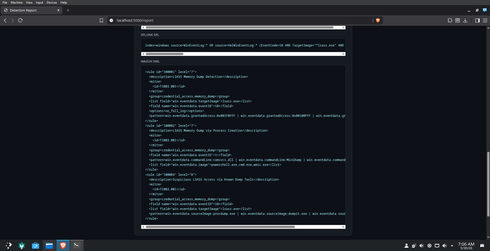Click the page vertical scrollbar thumb
490x251 pixels.
coord(488,184)
